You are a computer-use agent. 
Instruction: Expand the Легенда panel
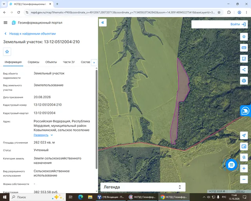[143, 187]
